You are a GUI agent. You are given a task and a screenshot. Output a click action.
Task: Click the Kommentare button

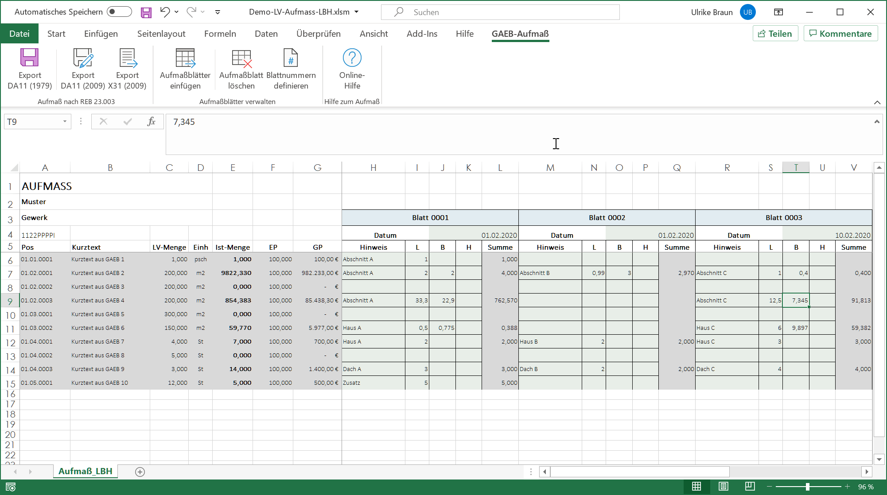pyautogui.click(x=840, y=34)
